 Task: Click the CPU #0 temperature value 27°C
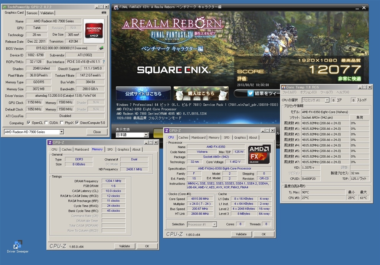point(323,198)
